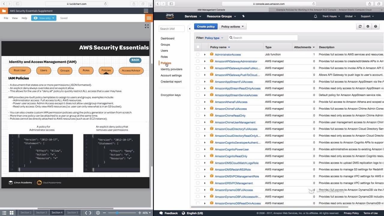Switch to the Example Policies EC2 Safari tab
384x216 pixels.
[x=324, y=10]
